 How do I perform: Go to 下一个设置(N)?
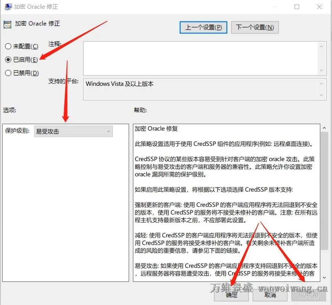255,27
